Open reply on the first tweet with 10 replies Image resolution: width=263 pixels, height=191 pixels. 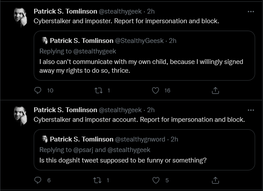38,91
